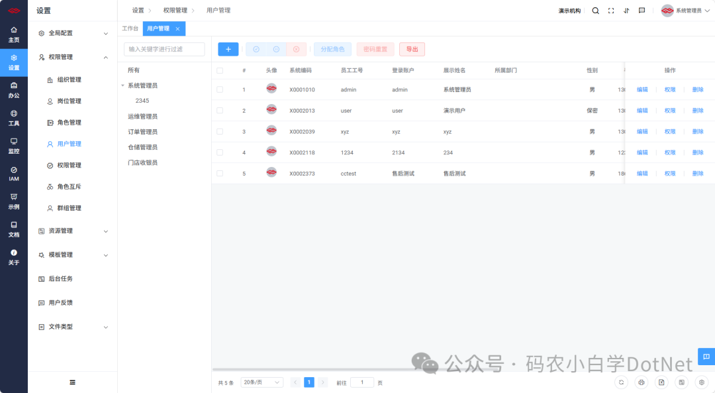Image resolution: width=715 pixels, height=393 pixels.
Task: Click the save icon at table bottom
Action: 681,382
